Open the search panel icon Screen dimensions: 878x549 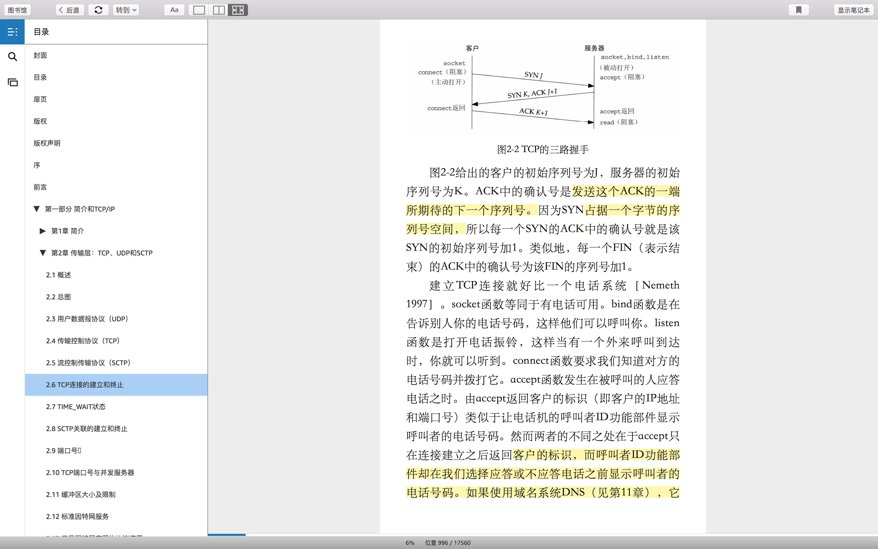(12, 57)
